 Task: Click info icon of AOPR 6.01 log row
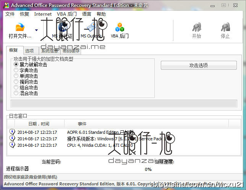coord(12,132)
